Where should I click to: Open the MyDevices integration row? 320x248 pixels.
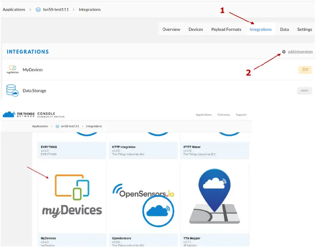pyautogui.click(x=159, y=70)
